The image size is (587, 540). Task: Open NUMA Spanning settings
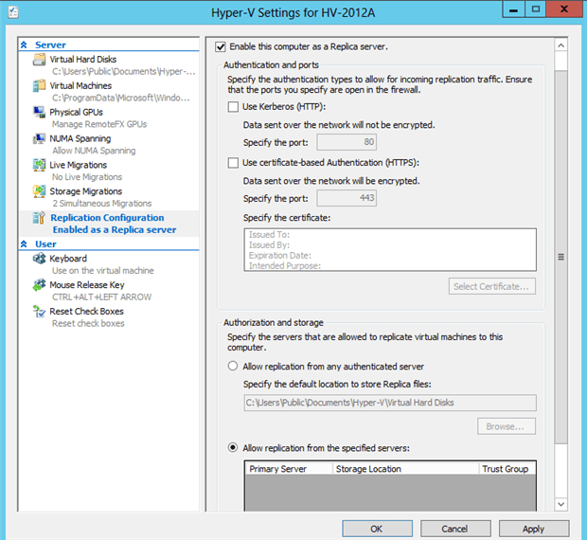point(80,138)
